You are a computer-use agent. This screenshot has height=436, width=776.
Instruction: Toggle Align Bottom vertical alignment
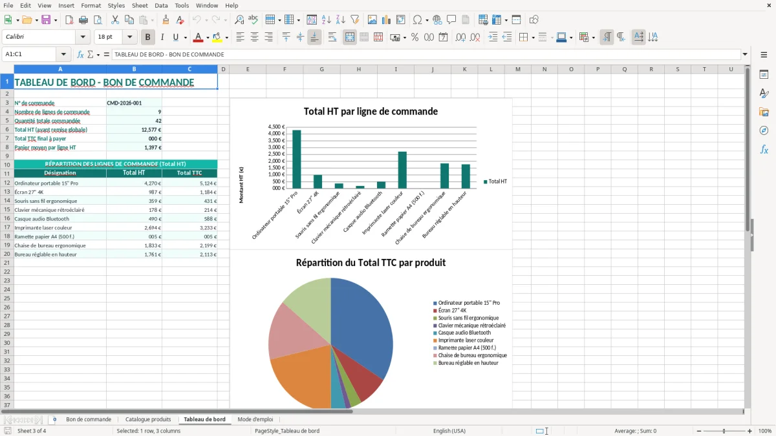point(314,37)
